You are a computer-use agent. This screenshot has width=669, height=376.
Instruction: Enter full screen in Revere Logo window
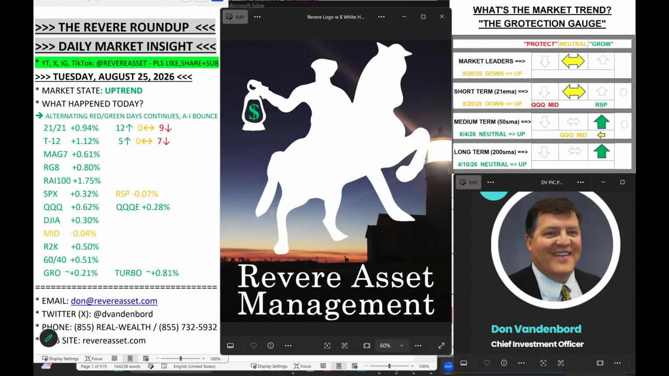tap(441, 346)
